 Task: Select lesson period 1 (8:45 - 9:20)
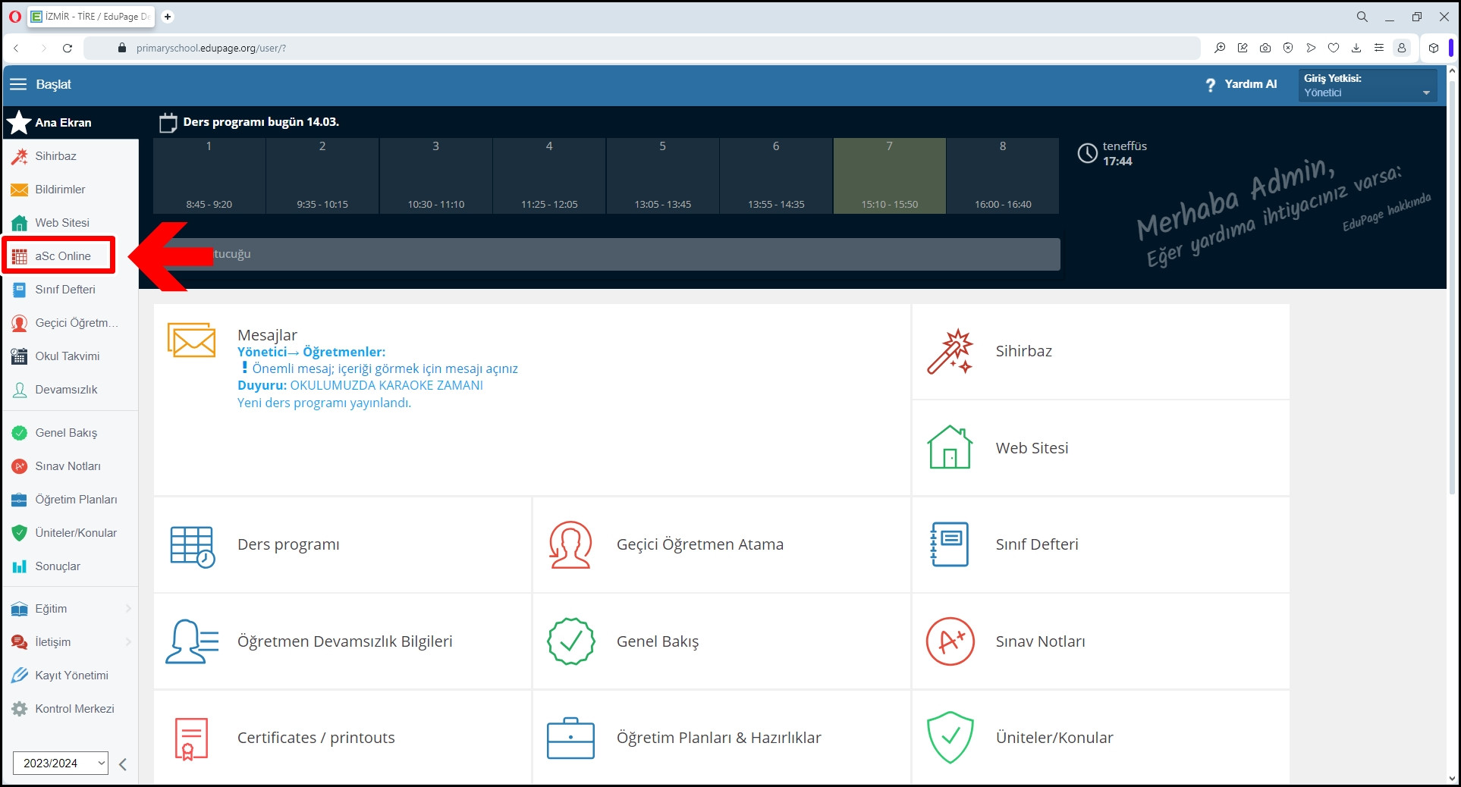(x=209, y=176)
